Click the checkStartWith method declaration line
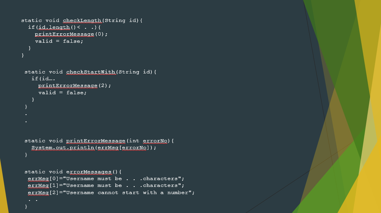The width and height of the screenshot is (381, 213). coord(90,72)
